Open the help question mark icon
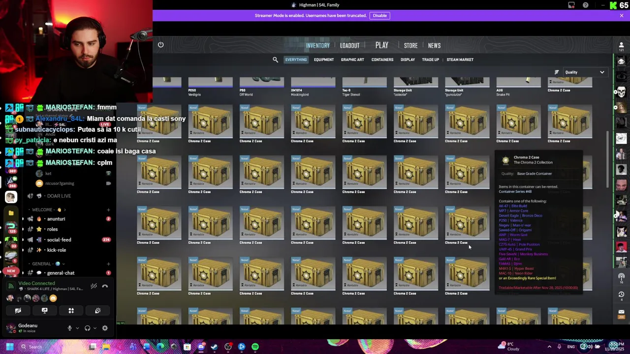630x354 pixels. (x=585, y=5)
